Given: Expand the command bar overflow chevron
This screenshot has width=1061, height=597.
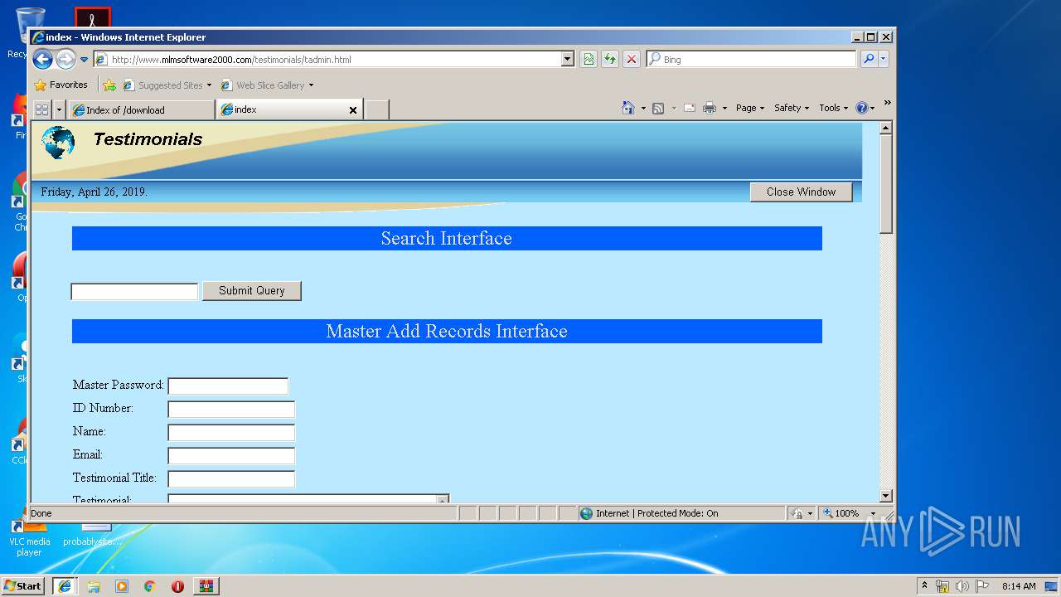Looking at the screenshot, I should pos(887,104).
